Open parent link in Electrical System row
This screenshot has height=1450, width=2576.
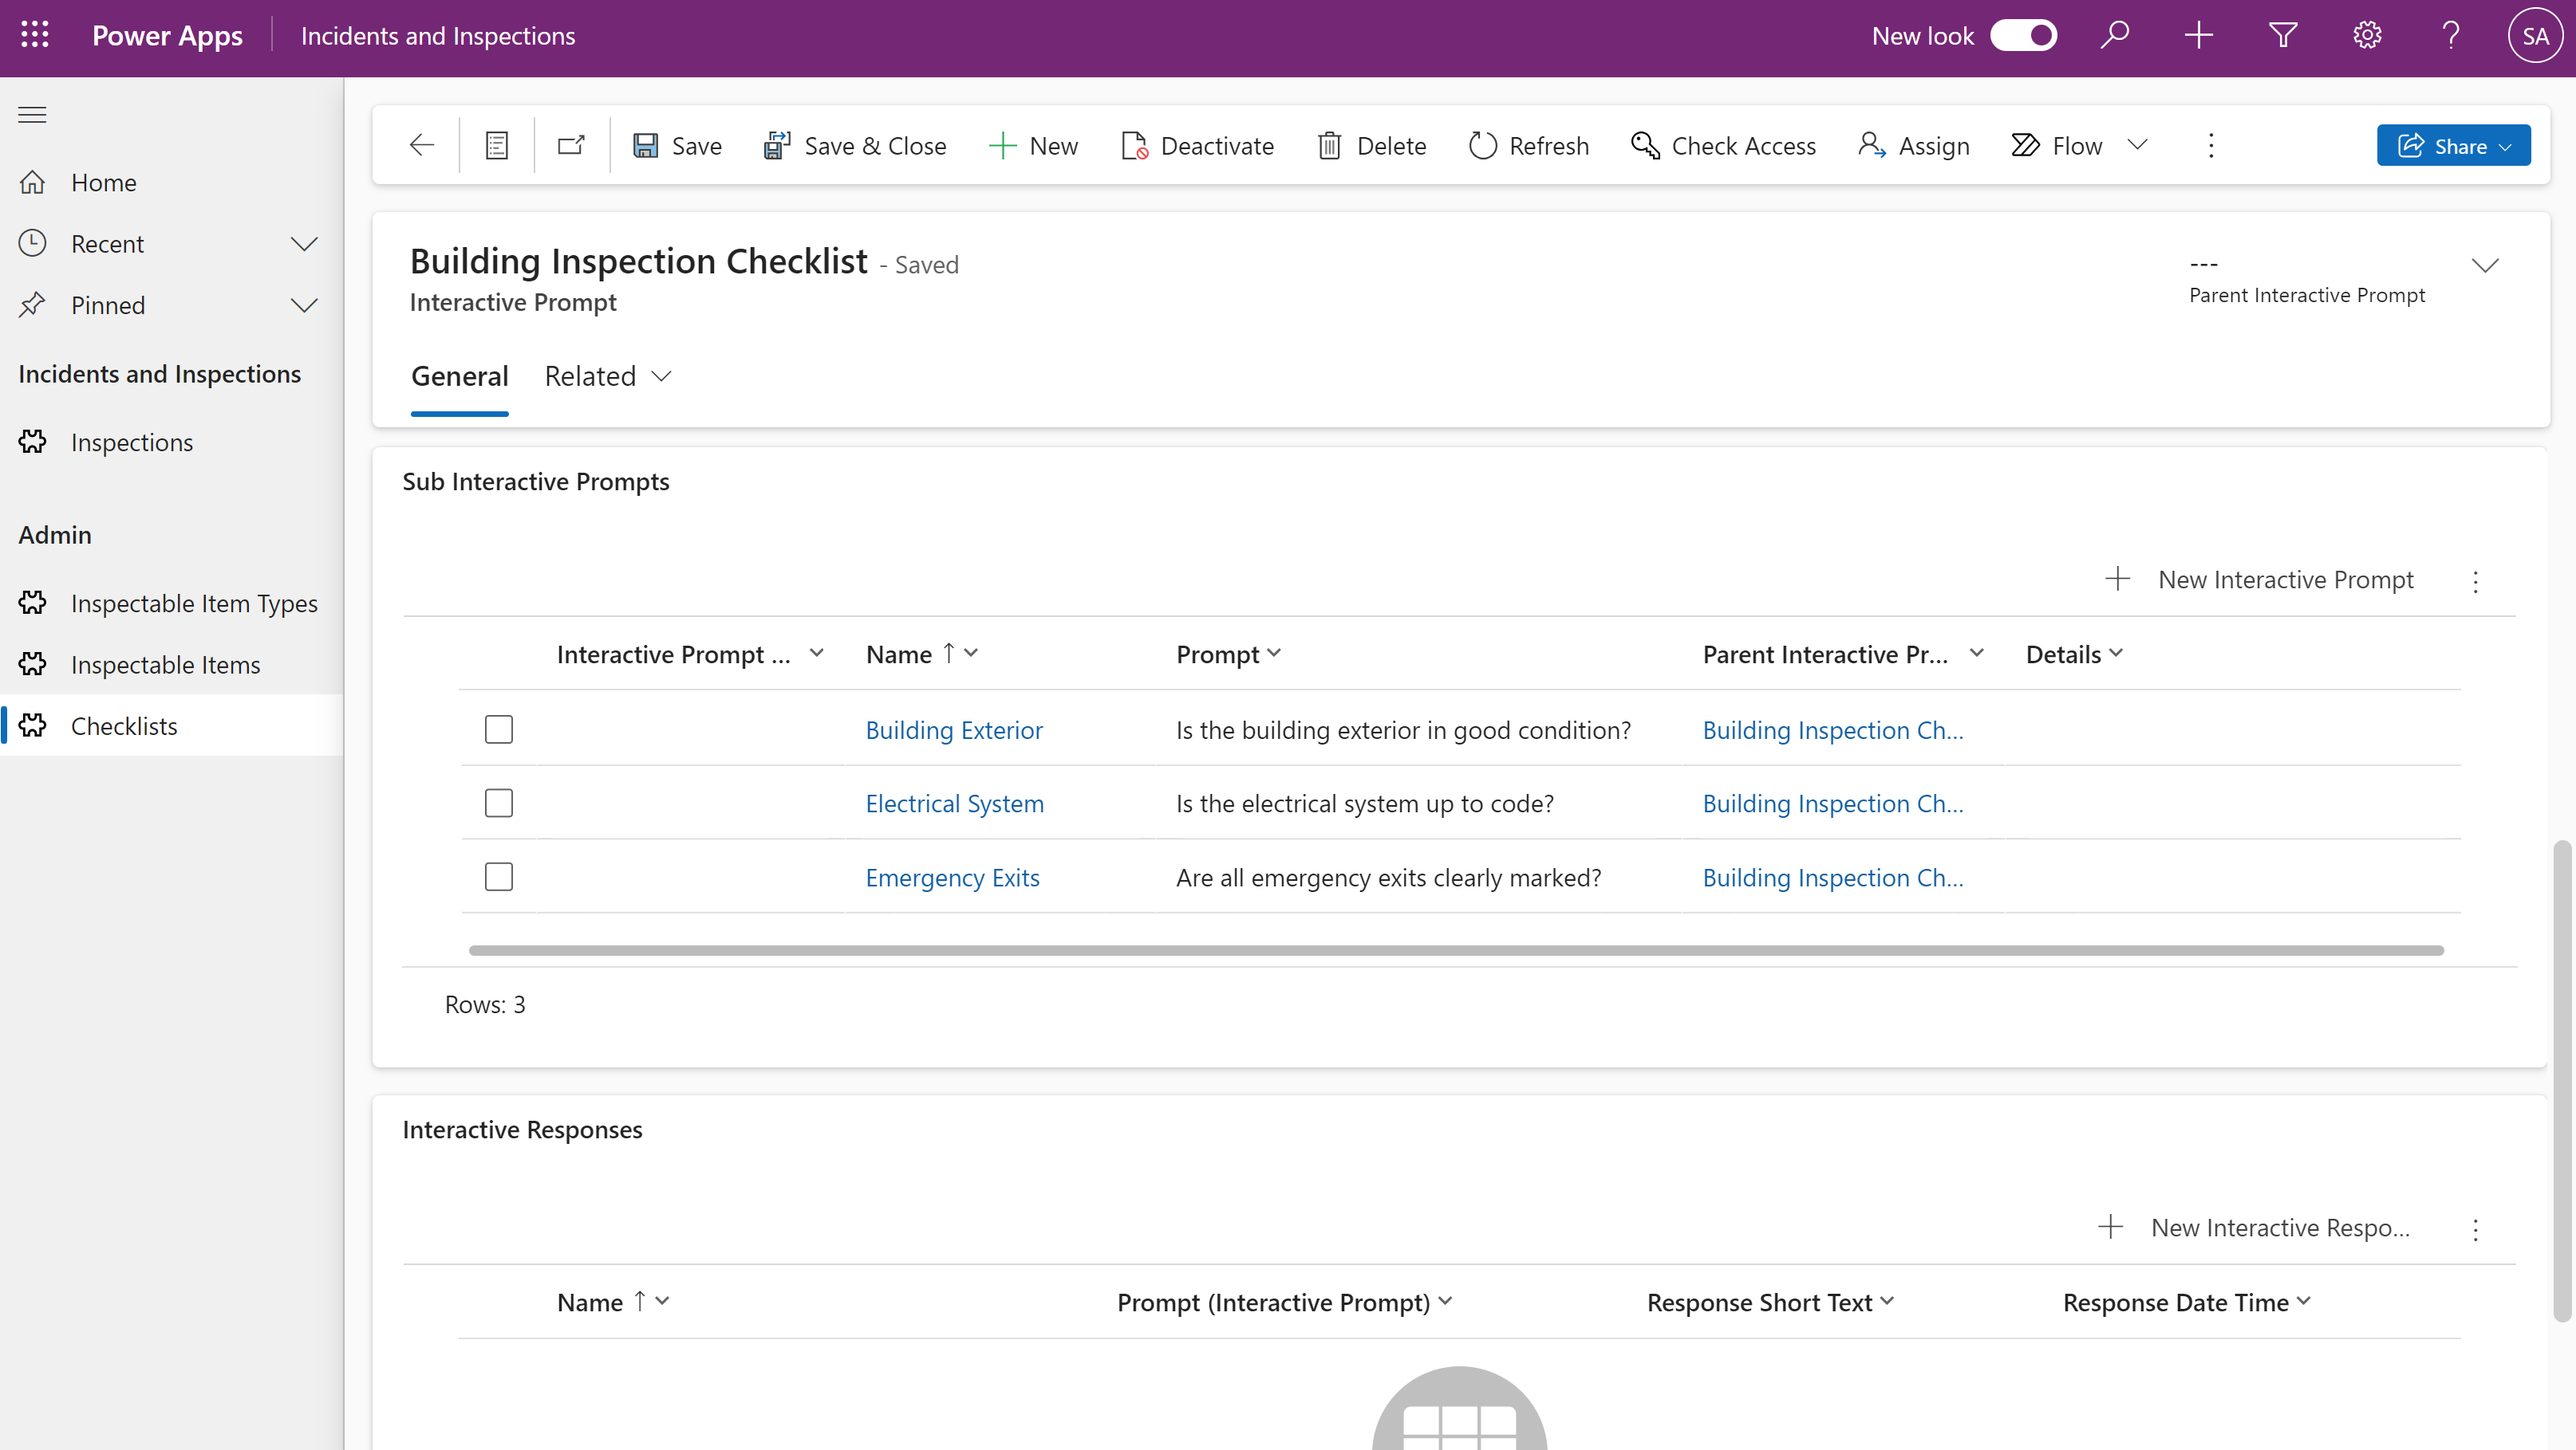[1832, 804]
